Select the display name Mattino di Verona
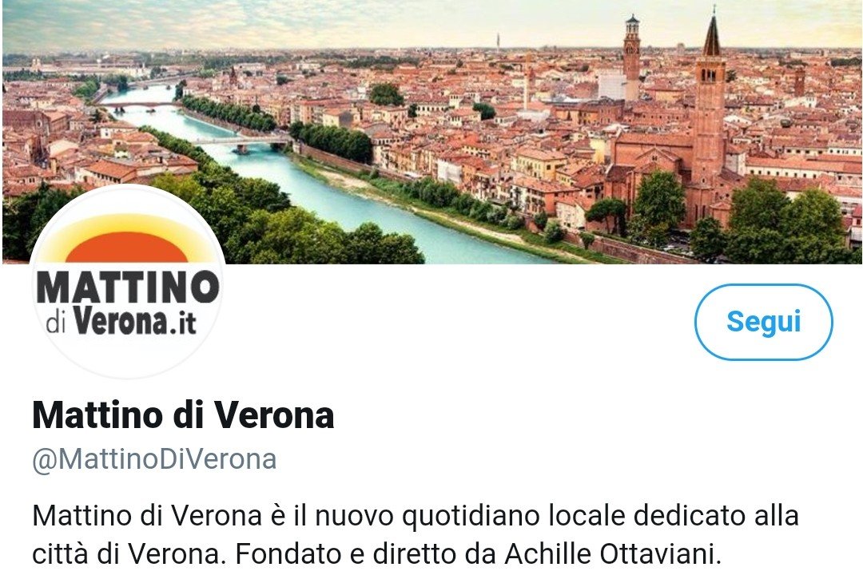The height and width of the screenshot is (575, 863). (183, 415)
